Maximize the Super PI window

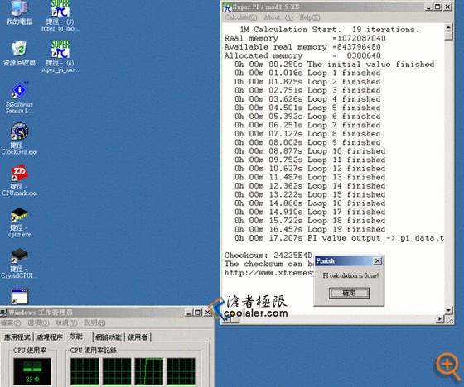coord(437,7)
